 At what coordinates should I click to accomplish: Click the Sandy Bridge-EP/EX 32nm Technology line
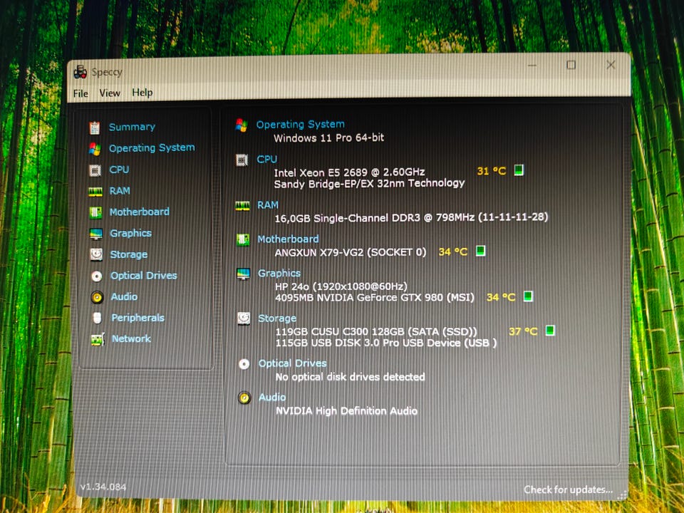point(370,184)
